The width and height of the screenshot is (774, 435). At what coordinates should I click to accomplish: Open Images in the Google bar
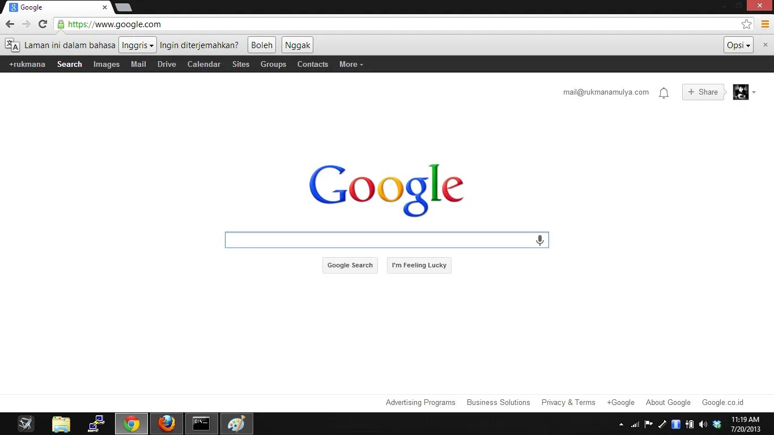click(x=107, y=65)
